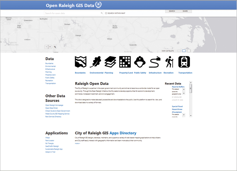The height and width of the screenshot is (171, 237).
Task: Select the medium map size option
Action: click(x=184, y=51)
